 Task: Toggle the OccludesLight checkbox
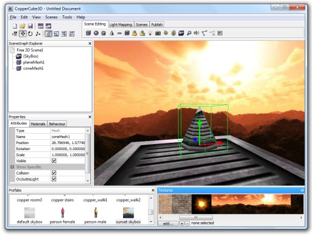pos(54,179)
